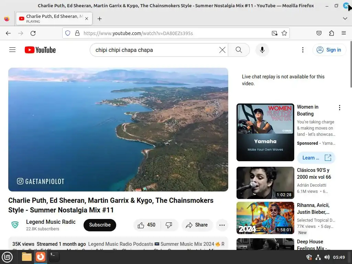The width and height of the screenshot is (352, 264).
Task: Play the Clásicos 90'S y 2000 mix thumbnail
Action: coord(265,183)
